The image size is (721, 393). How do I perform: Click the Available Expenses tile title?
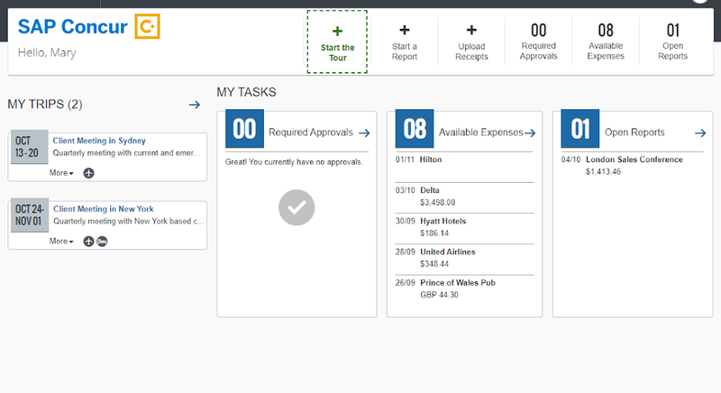coord(480,133)
